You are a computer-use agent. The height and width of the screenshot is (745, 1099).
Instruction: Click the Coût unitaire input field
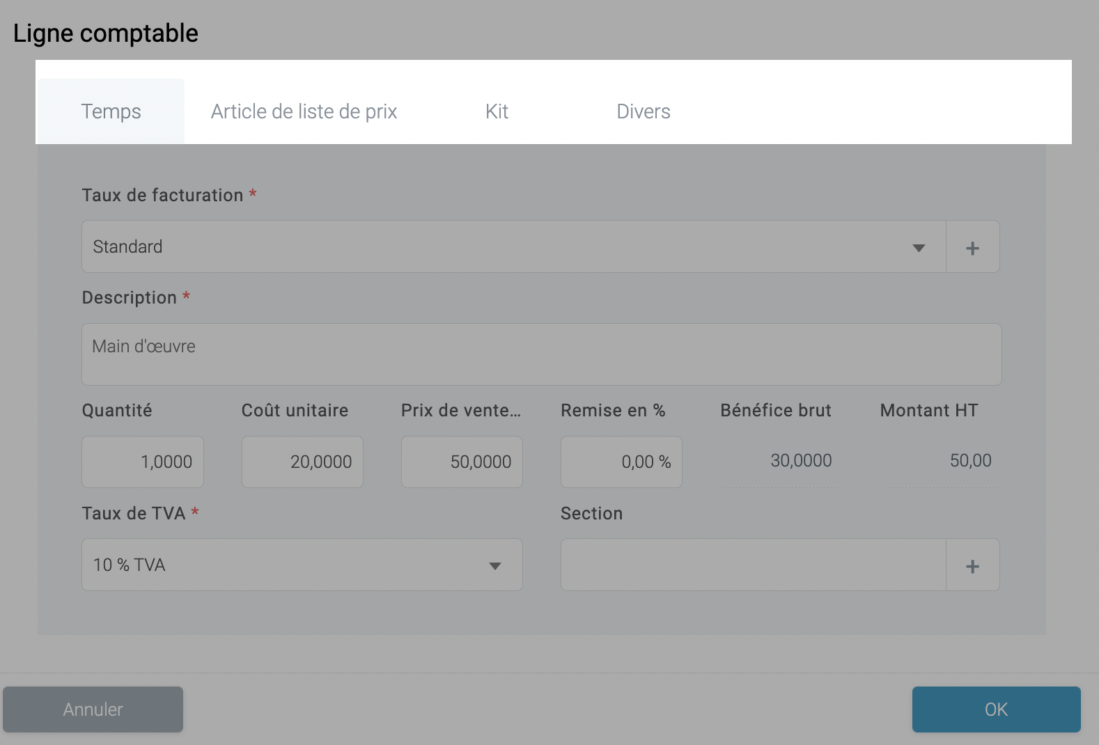pyautogui.click(x=302, y=462)
